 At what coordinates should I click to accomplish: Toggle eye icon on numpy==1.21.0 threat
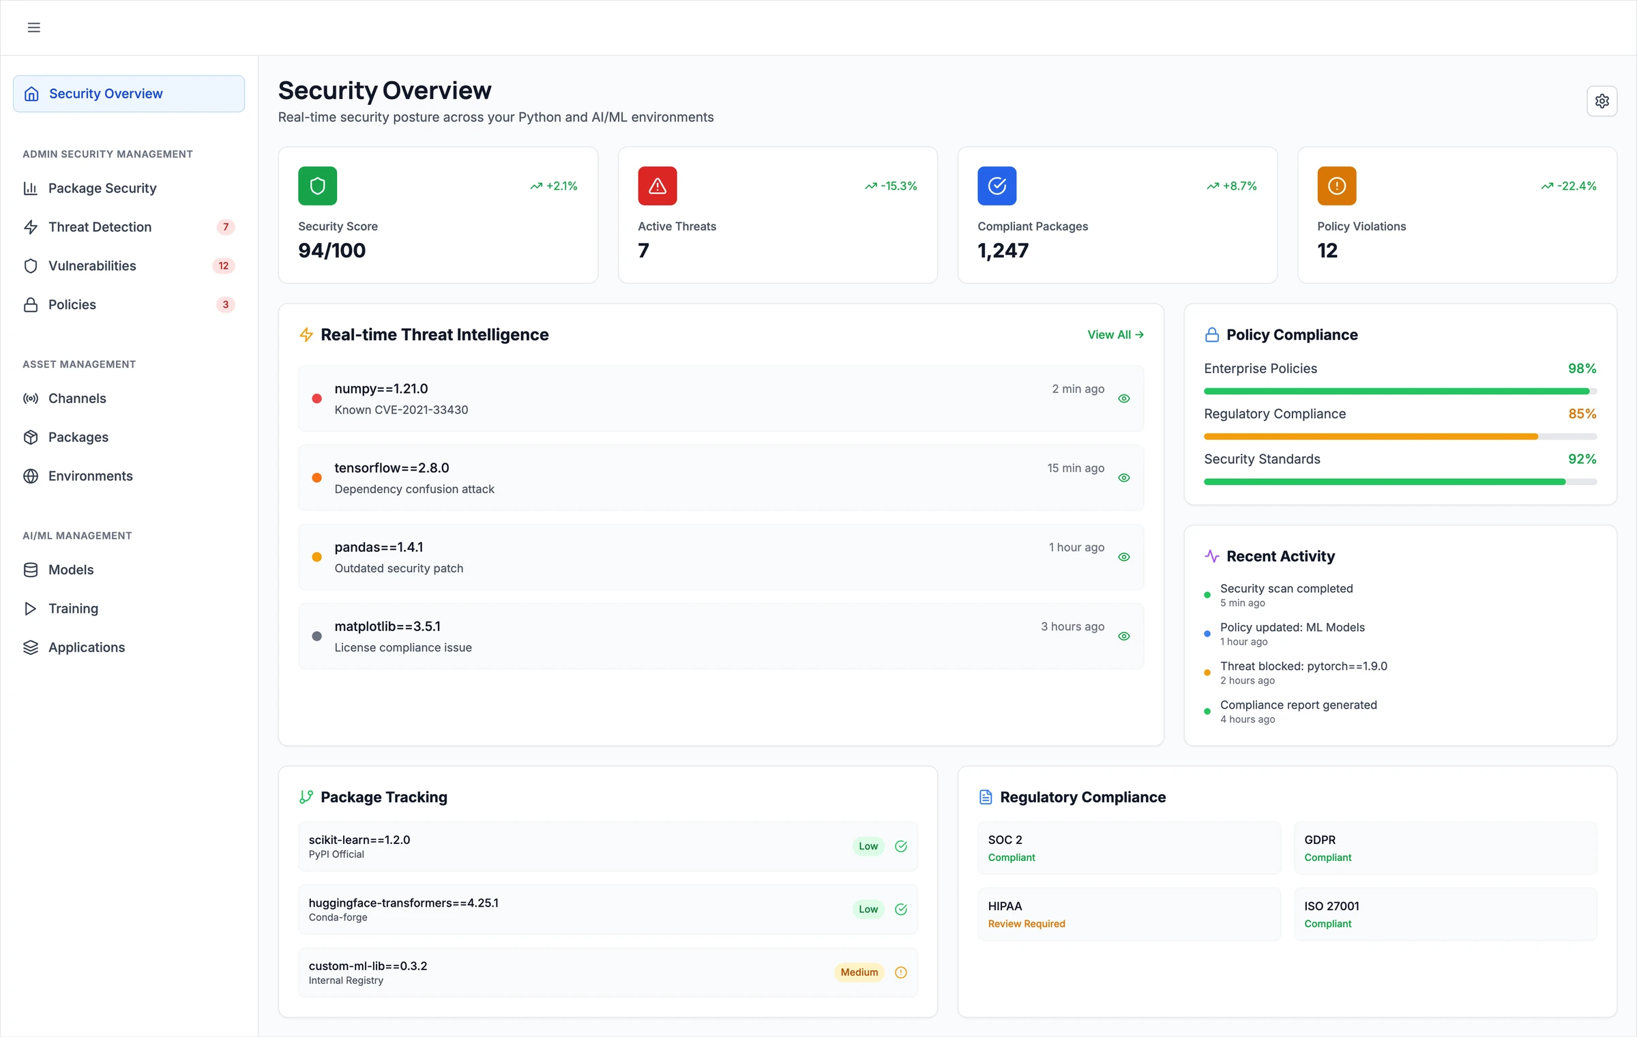(x=1124, y=398)
